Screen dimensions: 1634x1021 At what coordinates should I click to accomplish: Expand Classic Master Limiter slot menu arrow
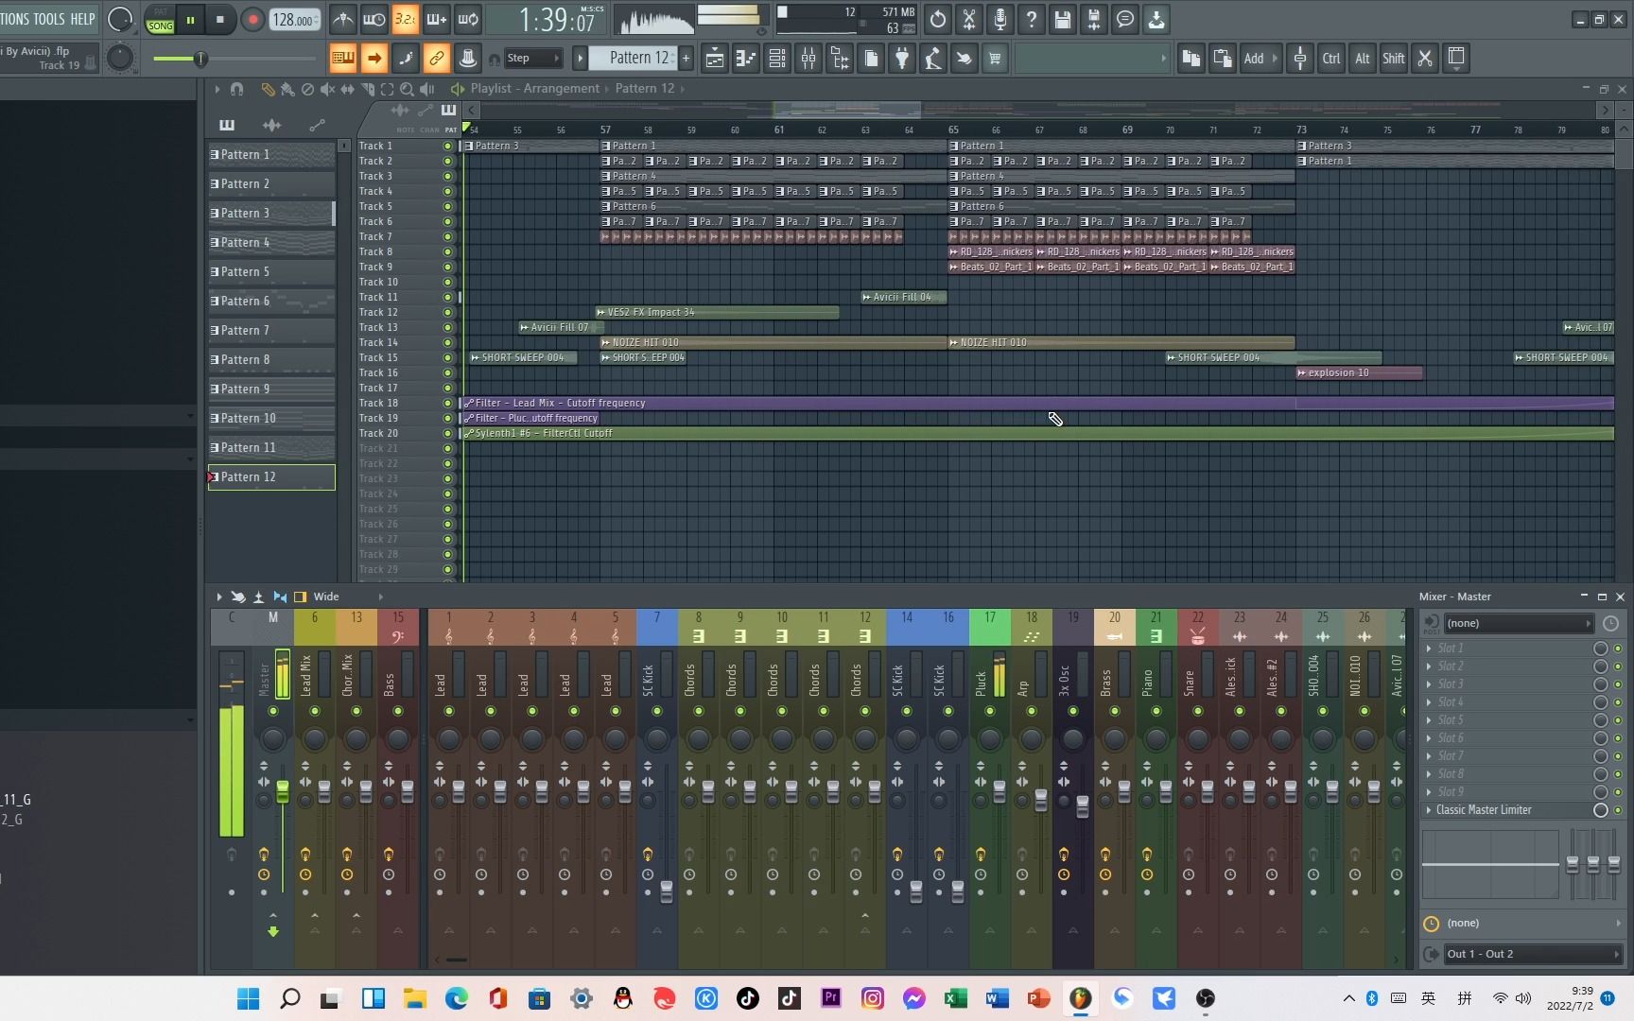(1429, 810)
